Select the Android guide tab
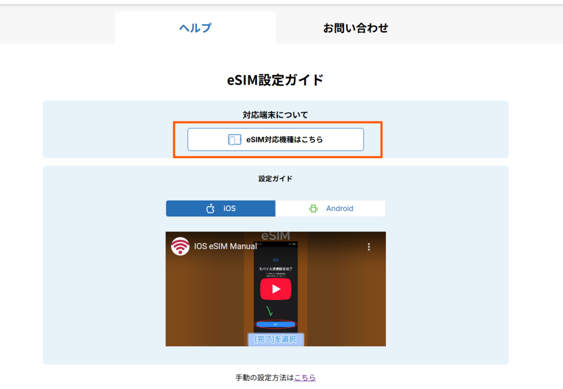 330,208
